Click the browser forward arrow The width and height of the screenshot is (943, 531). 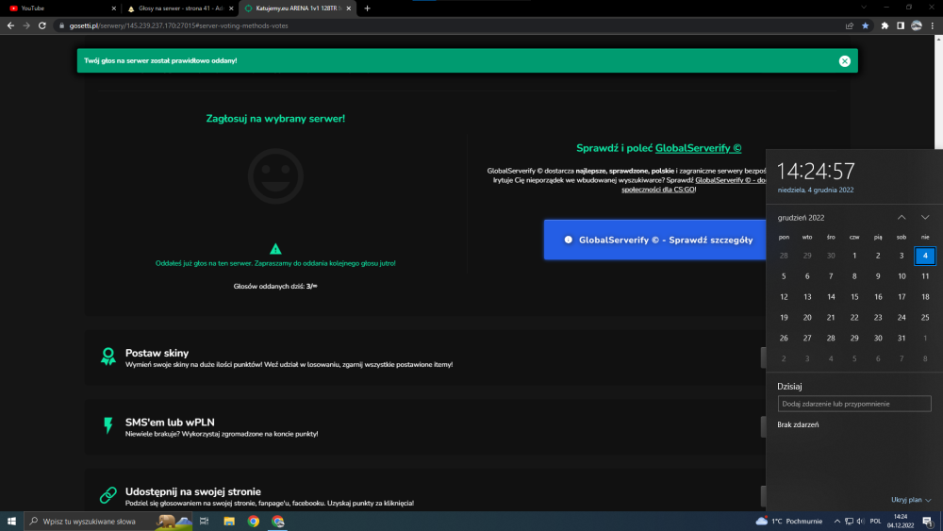click(25, 25)
